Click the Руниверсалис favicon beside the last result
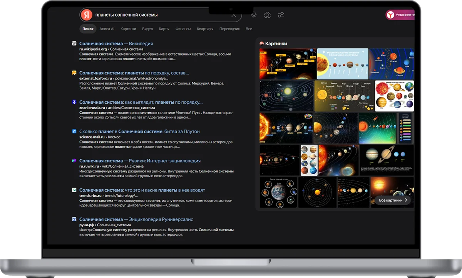462x278 pixels. click(74, 219)
